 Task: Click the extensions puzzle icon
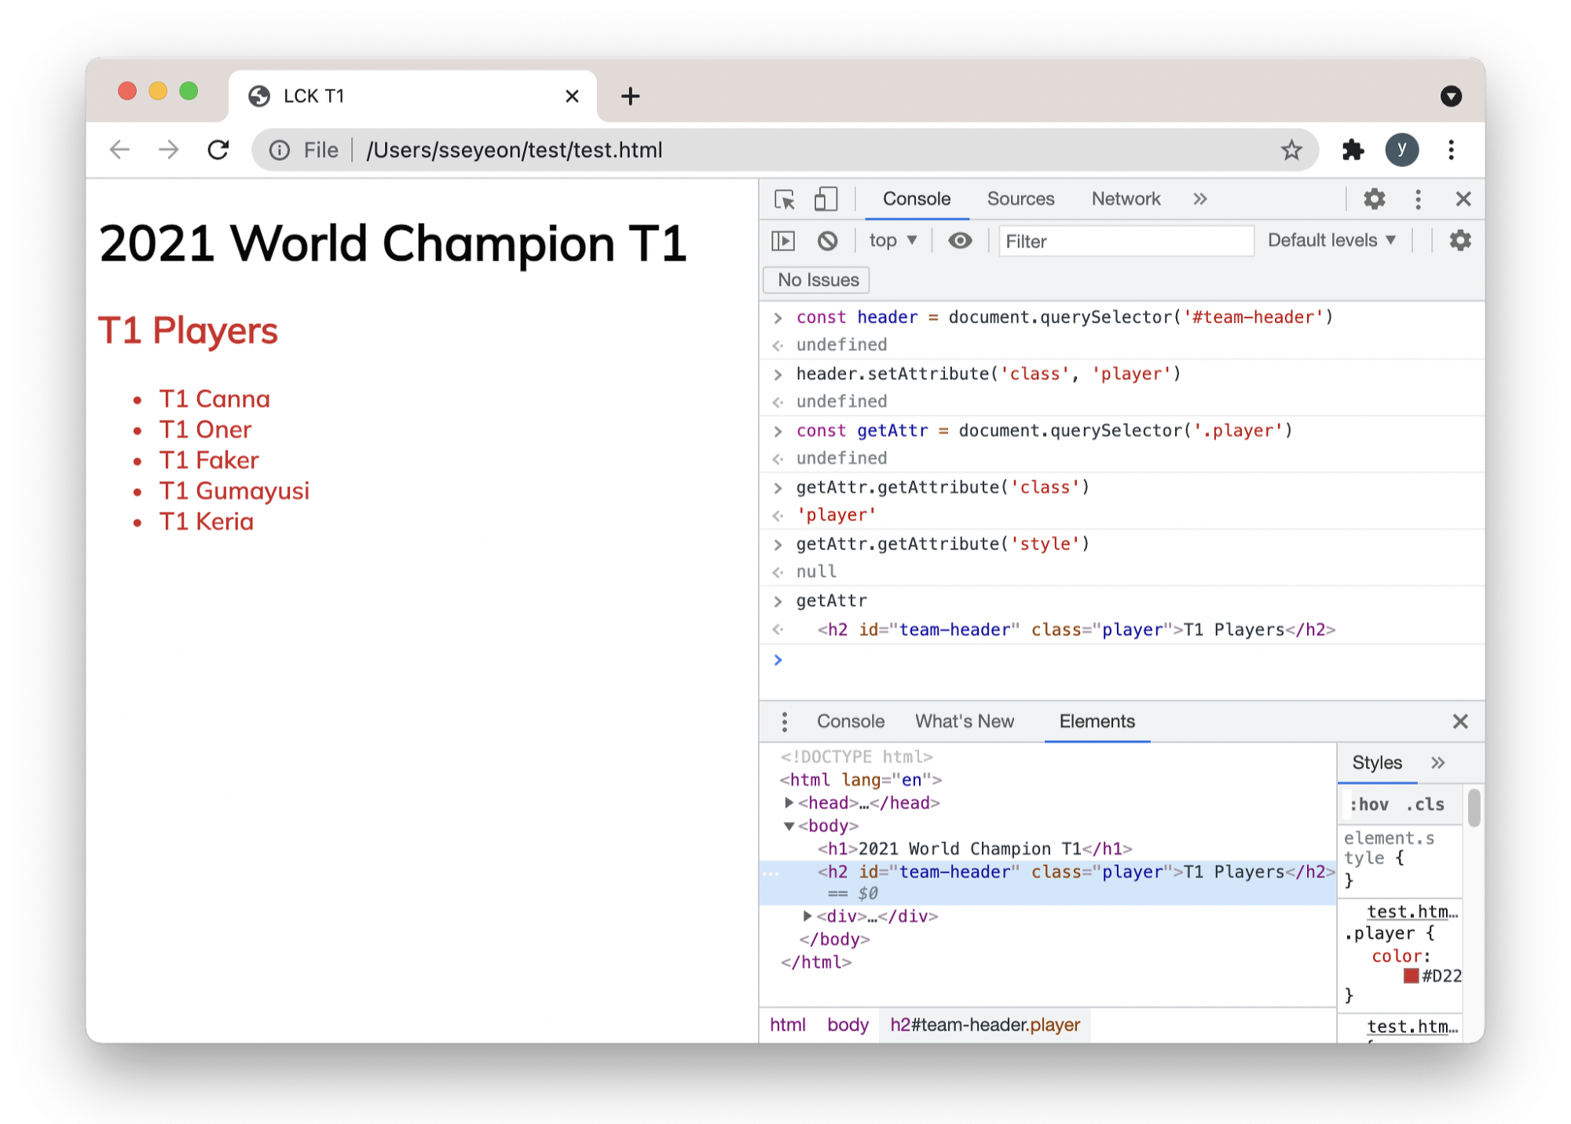tap(1353, 150)
